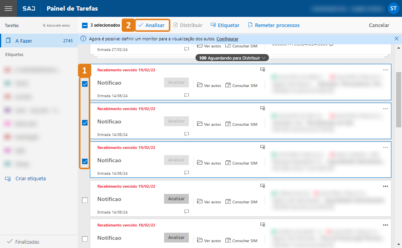Image resolution: width=402 pixels, height=248 pixels.
Task: Uncheck the first selected Notificao task
Action: click(x=84, y=84)
